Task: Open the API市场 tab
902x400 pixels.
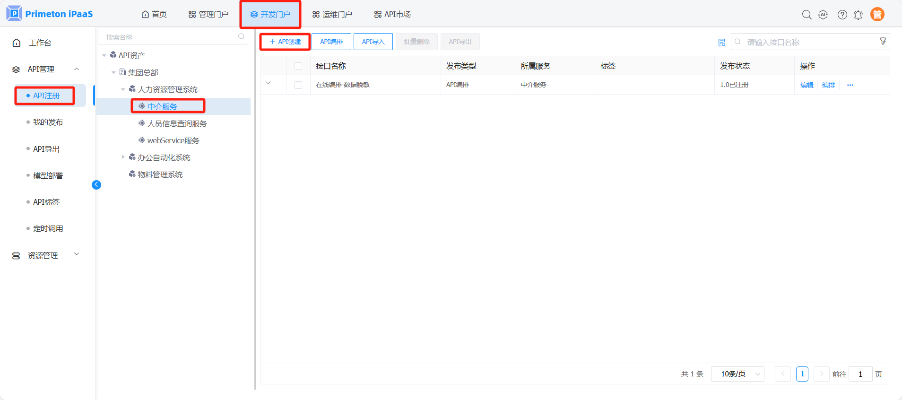Action: [x=392, y=15]
